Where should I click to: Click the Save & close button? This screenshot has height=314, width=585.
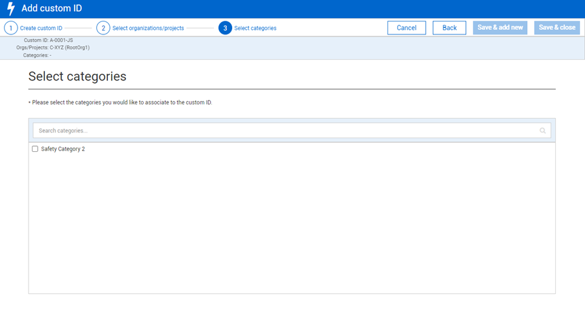pyautogui.click(x=556, y=28)
